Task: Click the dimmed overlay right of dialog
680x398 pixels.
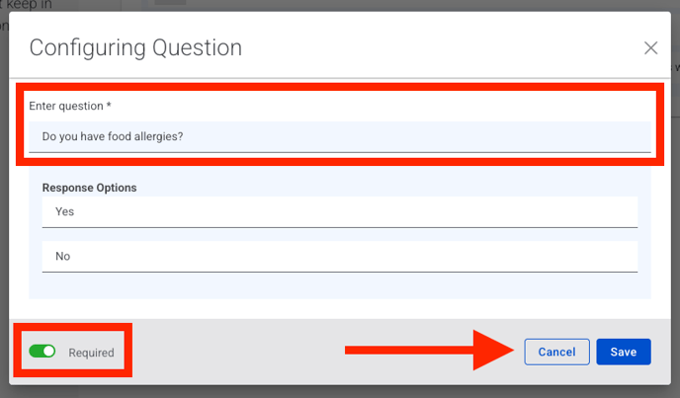Action: point(675,198)
